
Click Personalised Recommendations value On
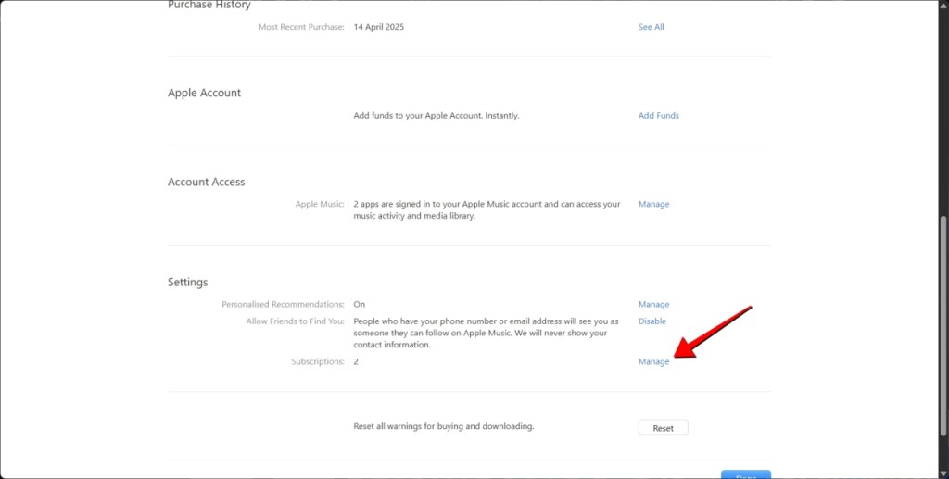360,305
